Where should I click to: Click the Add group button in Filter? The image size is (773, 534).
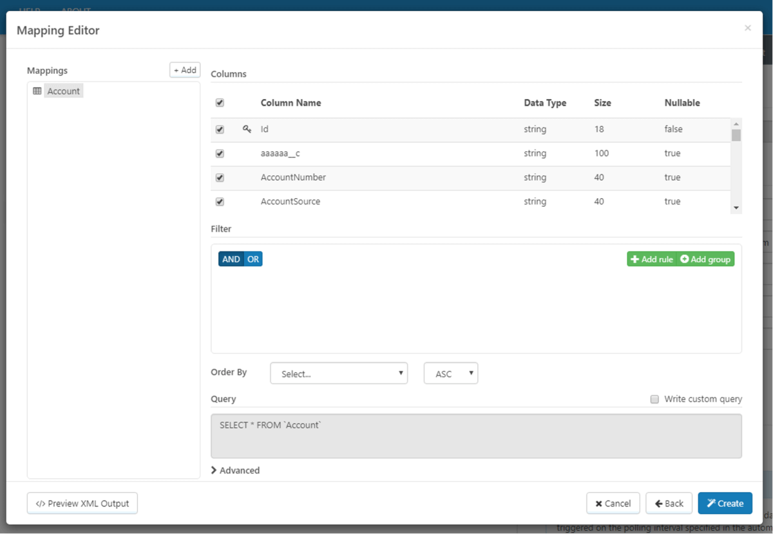click(706, 259)
